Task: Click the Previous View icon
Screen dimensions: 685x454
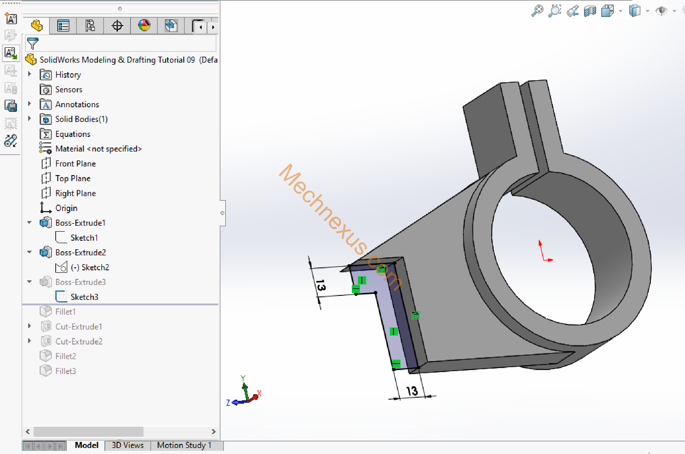Action: click(x=572, y=11)
